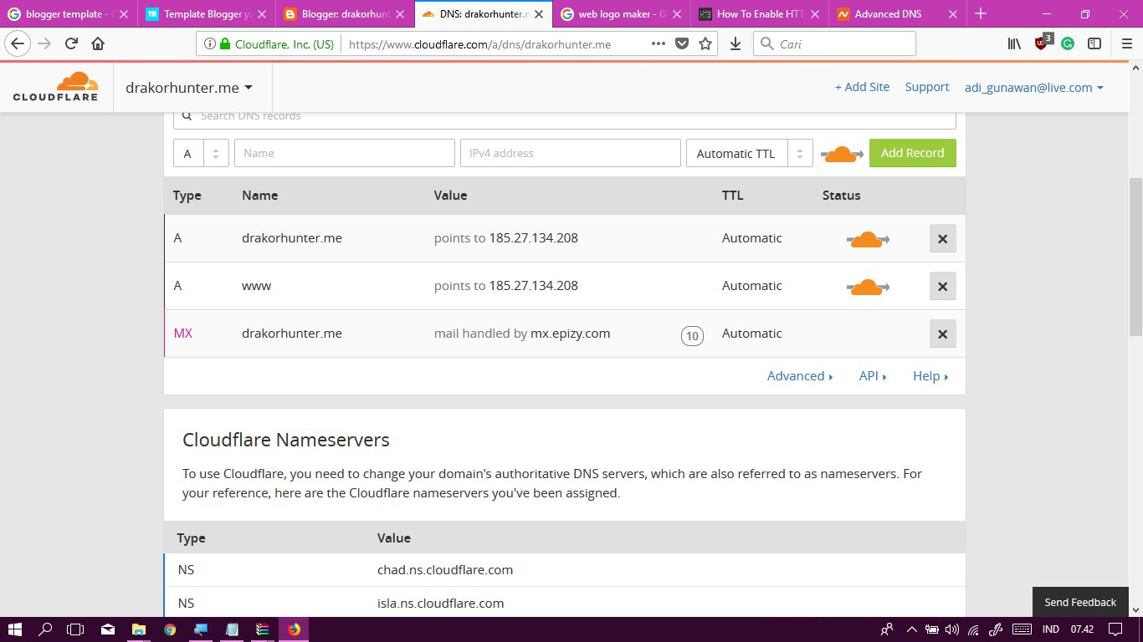Toggle proxy cloud for drakorhunter.me A record

click(x=868, y=239)
